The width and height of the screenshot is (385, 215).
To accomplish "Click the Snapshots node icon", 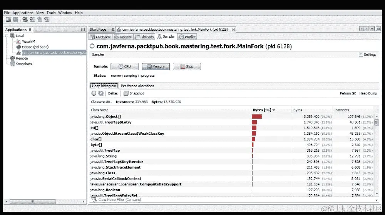I will tap(12, 64).
